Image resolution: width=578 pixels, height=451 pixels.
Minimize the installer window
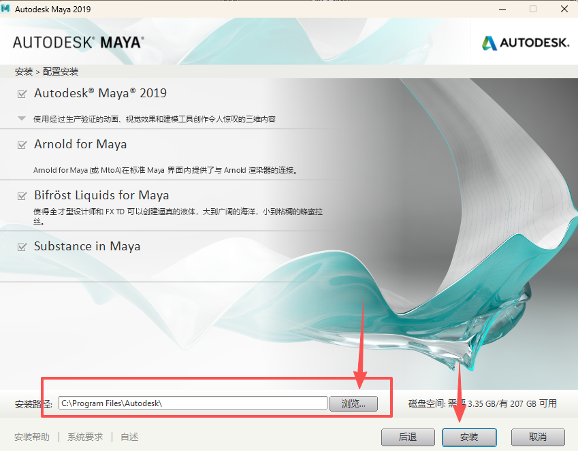(502, 9)
